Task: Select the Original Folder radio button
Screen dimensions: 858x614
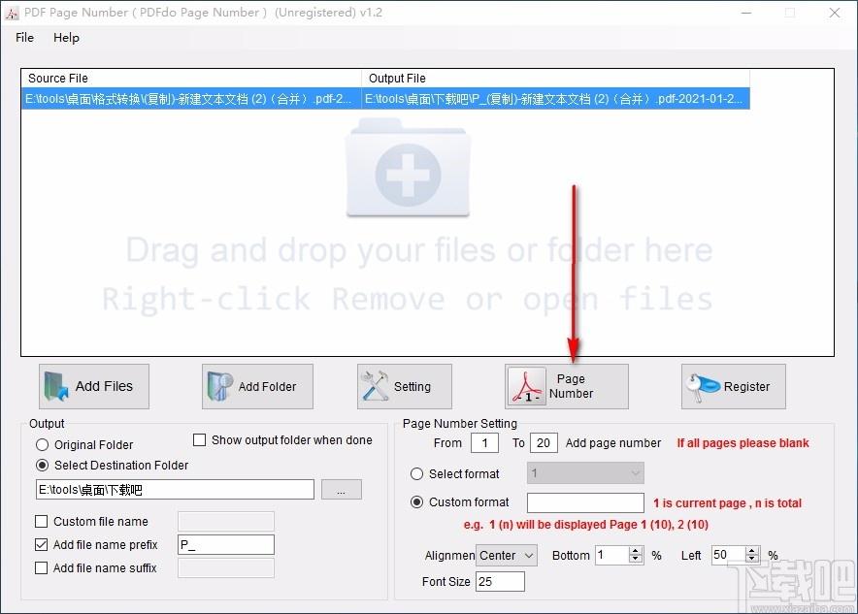Action: pos(42,444)
